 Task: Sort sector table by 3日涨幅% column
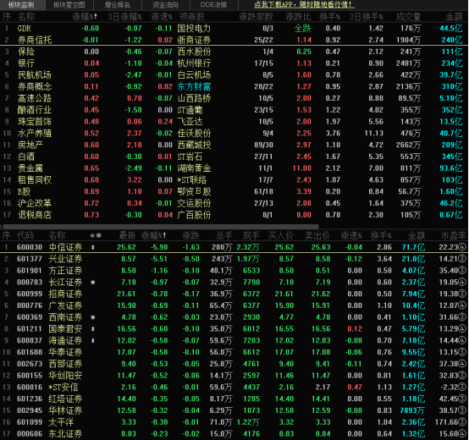(124, 17)
